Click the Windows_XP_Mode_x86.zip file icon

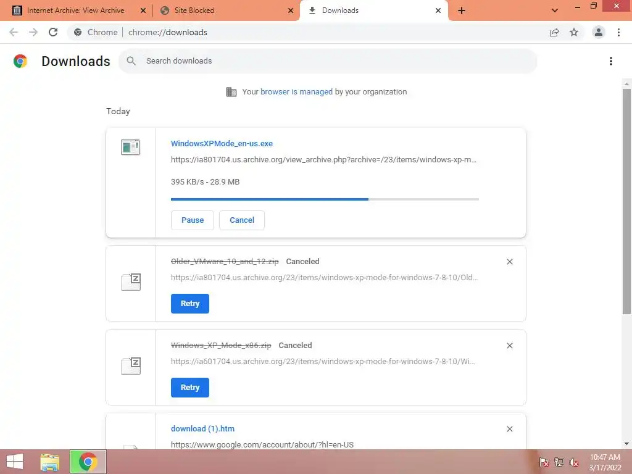point(131,365)
